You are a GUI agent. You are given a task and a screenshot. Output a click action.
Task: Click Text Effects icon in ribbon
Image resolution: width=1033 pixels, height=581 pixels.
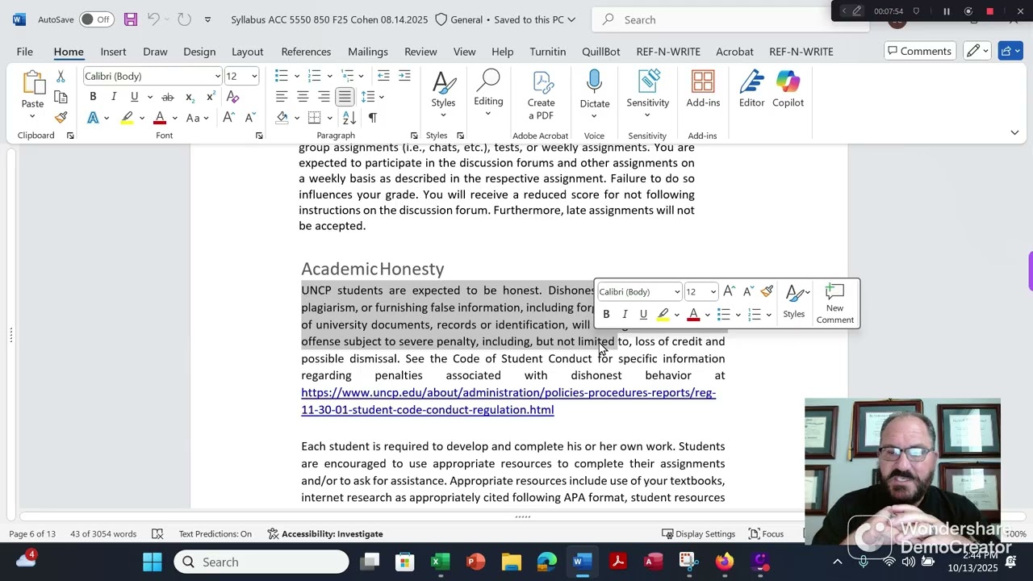[93, 118]
